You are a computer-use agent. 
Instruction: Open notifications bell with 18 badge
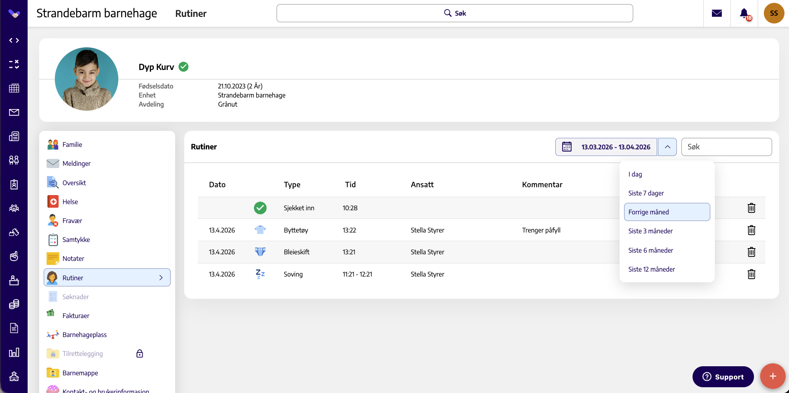745,14
